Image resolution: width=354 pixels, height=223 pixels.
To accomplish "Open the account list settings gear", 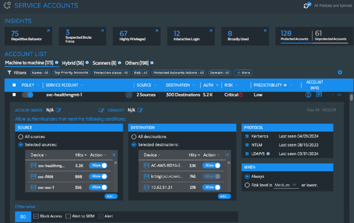I will coord(339,72).
